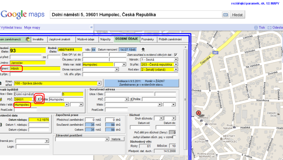
Task: Click the printer icon beside Tisk
Action: click(256, 27)
